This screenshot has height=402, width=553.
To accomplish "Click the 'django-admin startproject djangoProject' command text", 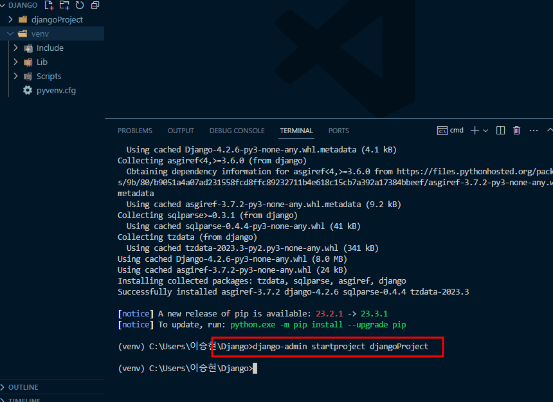I will click(341, 346).
